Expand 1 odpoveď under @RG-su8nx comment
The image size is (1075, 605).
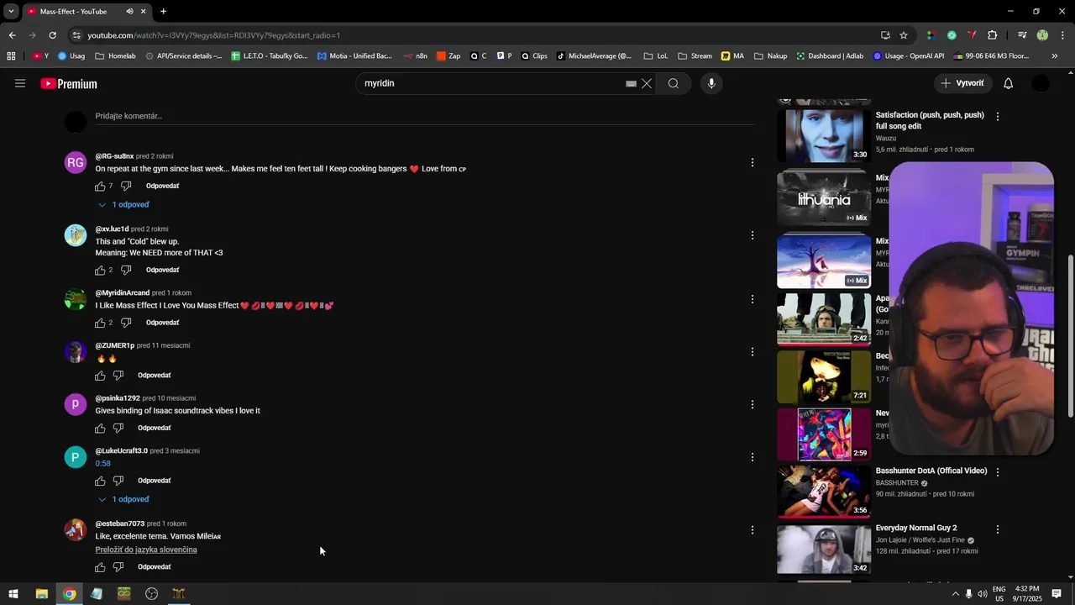point(123,205)
